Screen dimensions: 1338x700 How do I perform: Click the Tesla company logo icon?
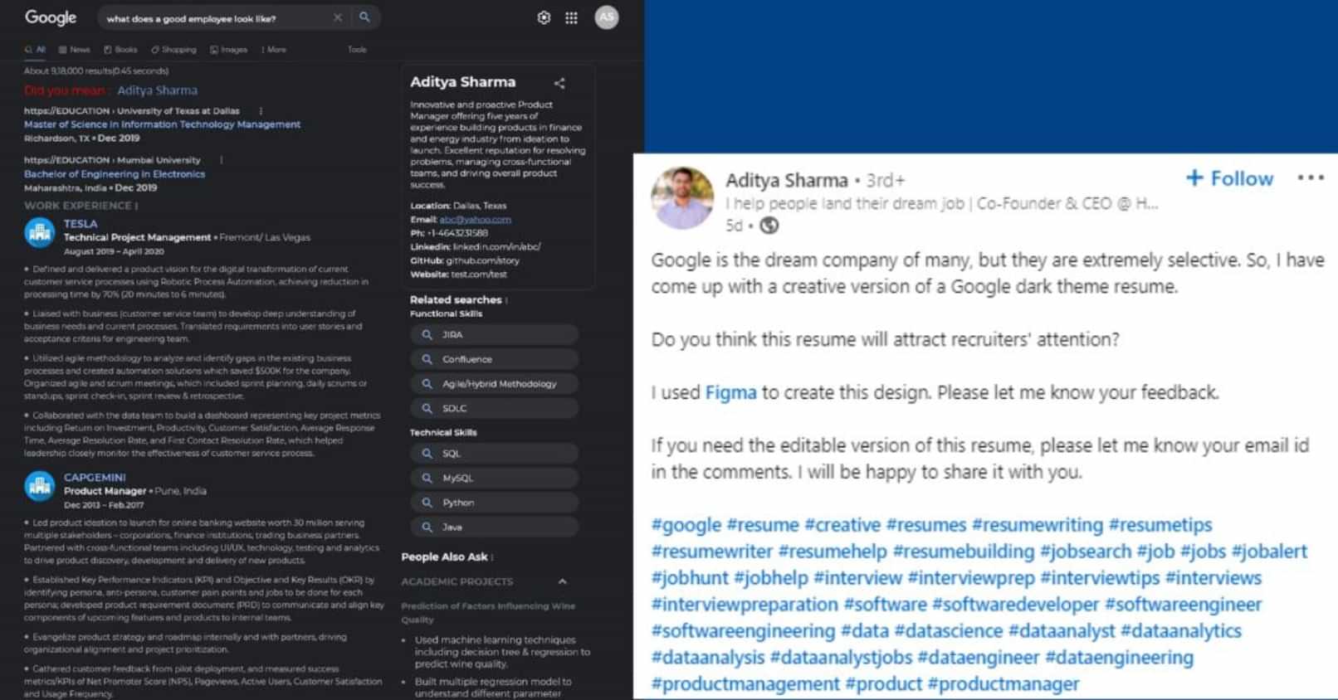pyautogui.click(x=40, y=233)
